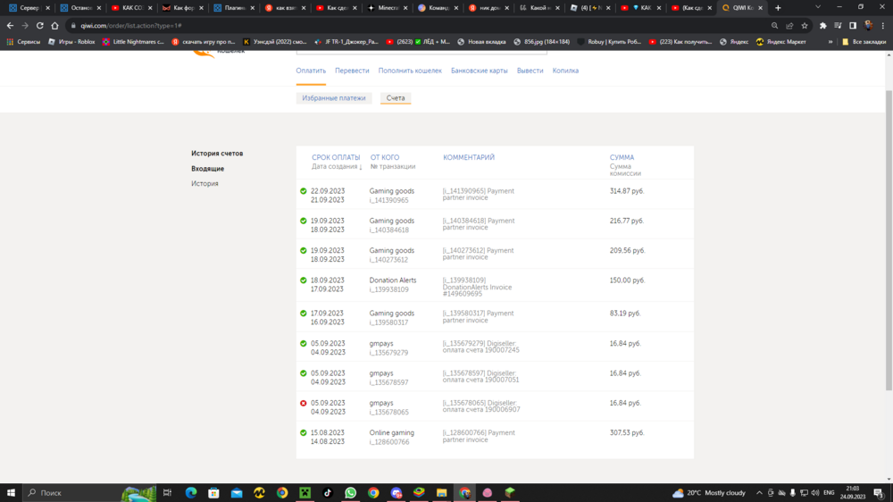Select the Счета sub-tab
This screenshot has width=893, height=502.
point(396,98)
